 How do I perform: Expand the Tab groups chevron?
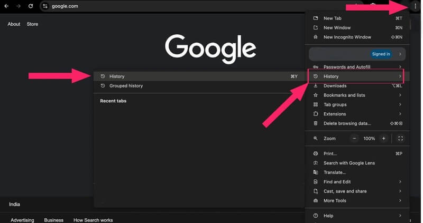tap(400, 104)
